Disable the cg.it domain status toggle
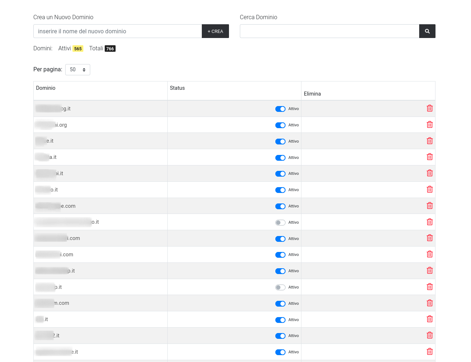 pyautogui.click(x=280, y=109)
